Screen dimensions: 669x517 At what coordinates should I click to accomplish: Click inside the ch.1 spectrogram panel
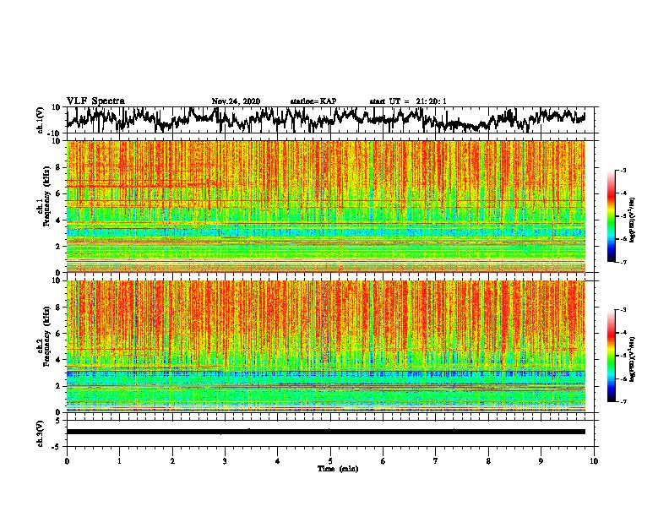(x=326, y=206)
